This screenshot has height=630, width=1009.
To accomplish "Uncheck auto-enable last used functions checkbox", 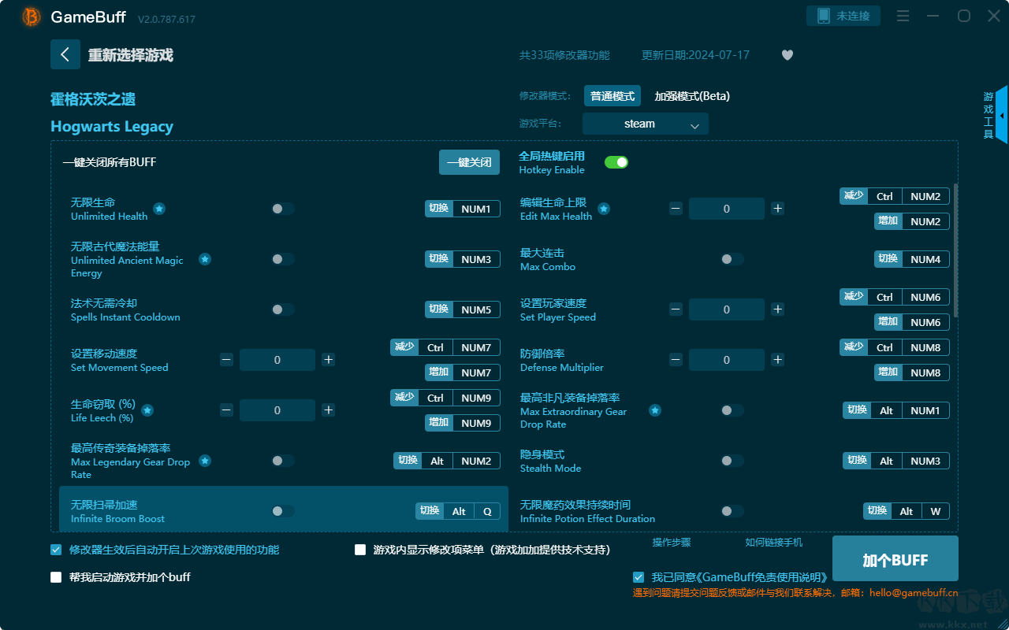I will tap(56, 550).
